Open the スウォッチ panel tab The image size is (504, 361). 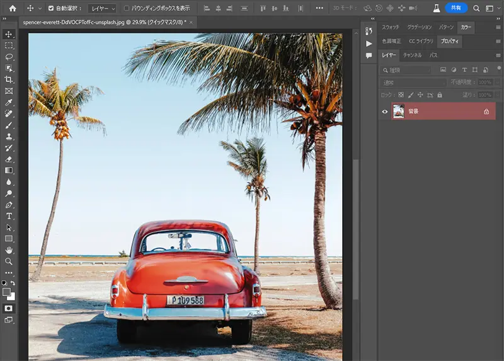coord(391,28)
